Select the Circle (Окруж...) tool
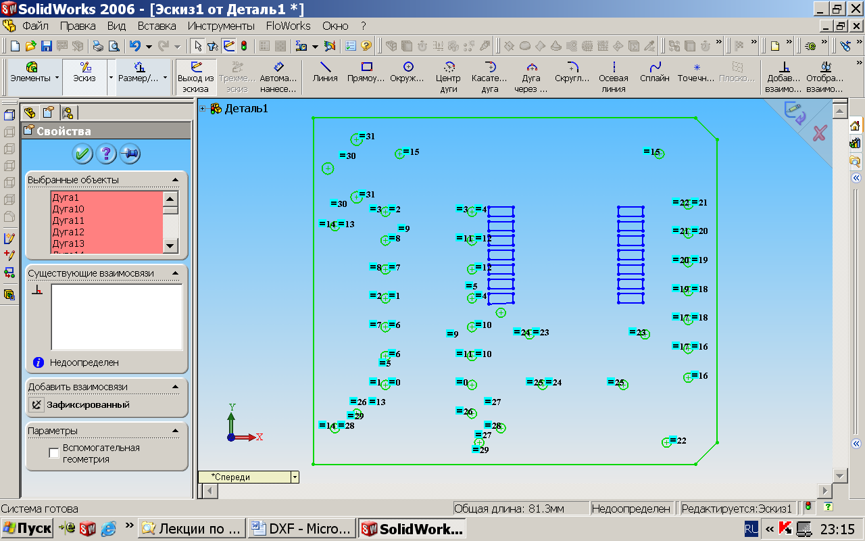Viewport: 865px width, 541px height. click(x=408, y=72)
